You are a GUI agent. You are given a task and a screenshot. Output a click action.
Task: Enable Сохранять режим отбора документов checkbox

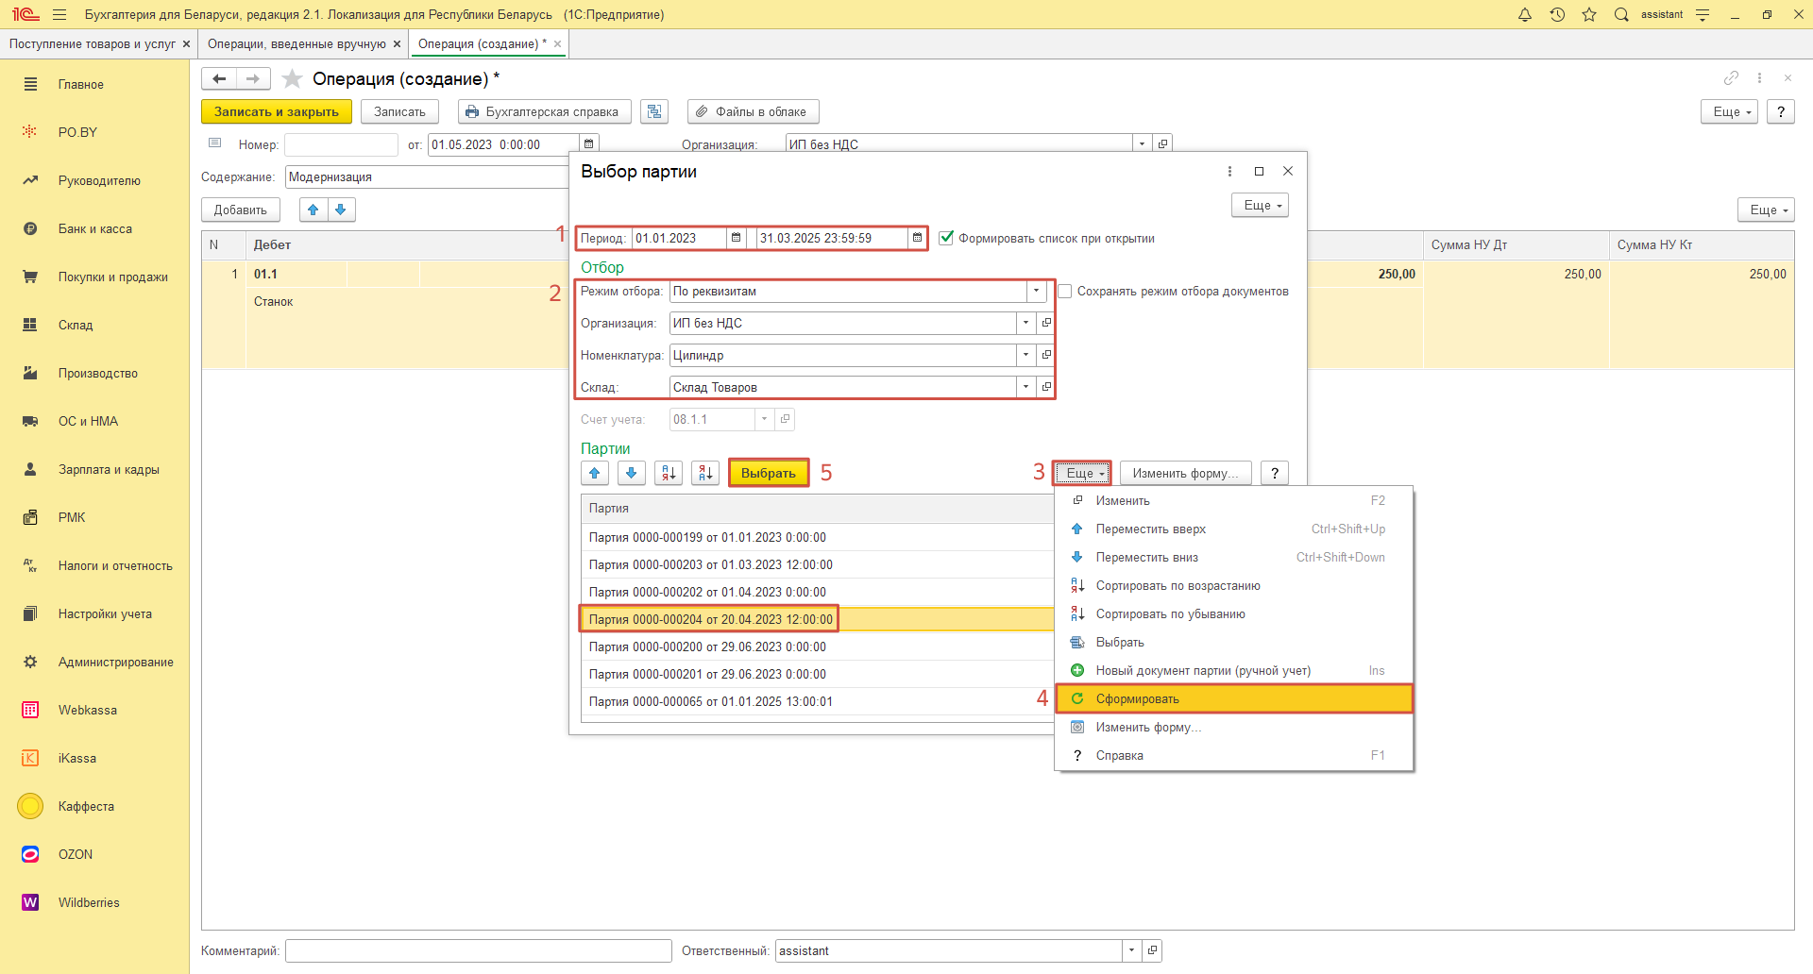click(1065, 292)
